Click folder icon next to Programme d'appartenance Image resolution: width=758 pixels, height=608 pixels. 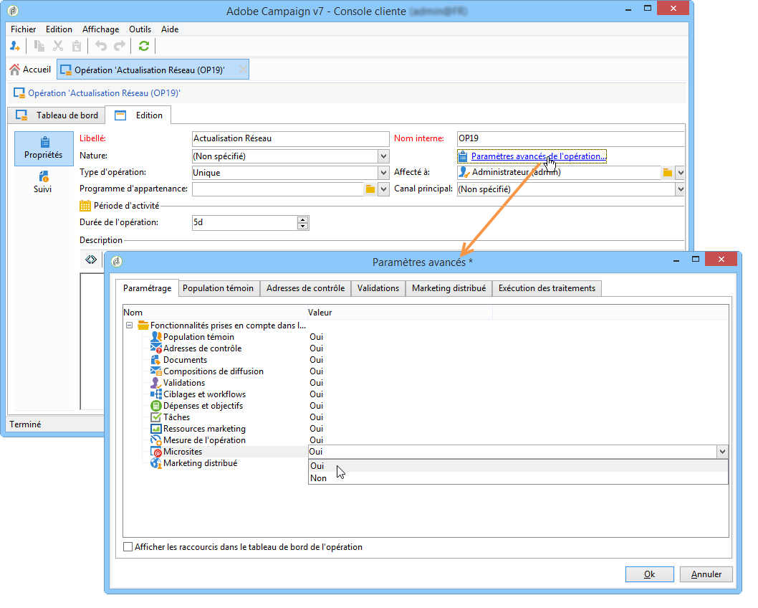[370, 189]
